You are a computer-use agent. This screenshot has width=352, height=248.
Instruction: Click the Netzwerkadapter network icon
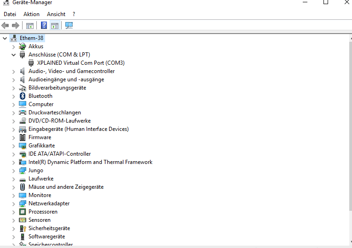click(x=23, y=203)
